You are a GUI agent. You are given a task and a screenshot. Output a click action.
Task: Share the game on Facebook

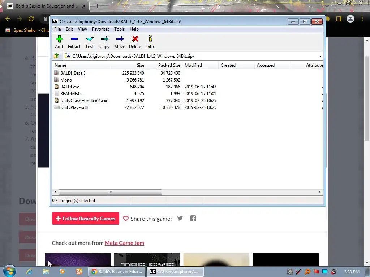[x=193, y=218]
